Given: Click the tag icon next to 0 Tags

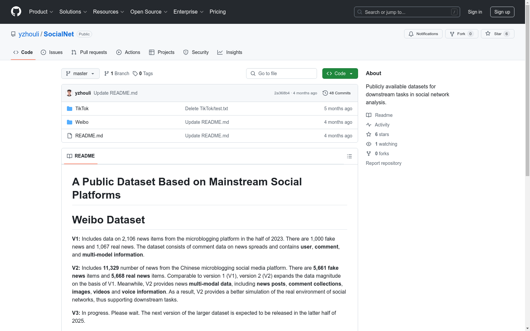Looking at the screenshot, I should (135, 73).
